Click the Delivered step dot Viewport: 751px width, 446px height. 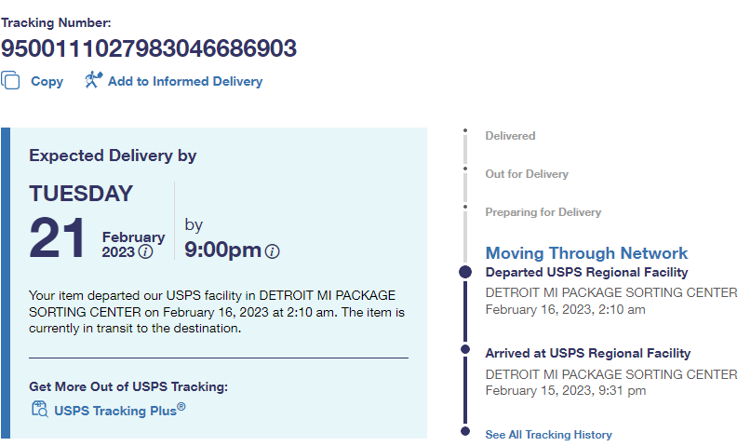click(465, 131)
